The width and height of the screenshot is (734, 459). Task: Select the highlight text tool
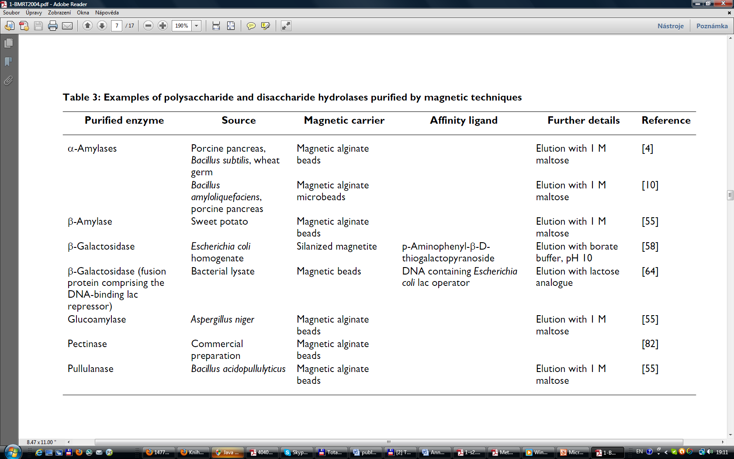[x=266, y=26]
